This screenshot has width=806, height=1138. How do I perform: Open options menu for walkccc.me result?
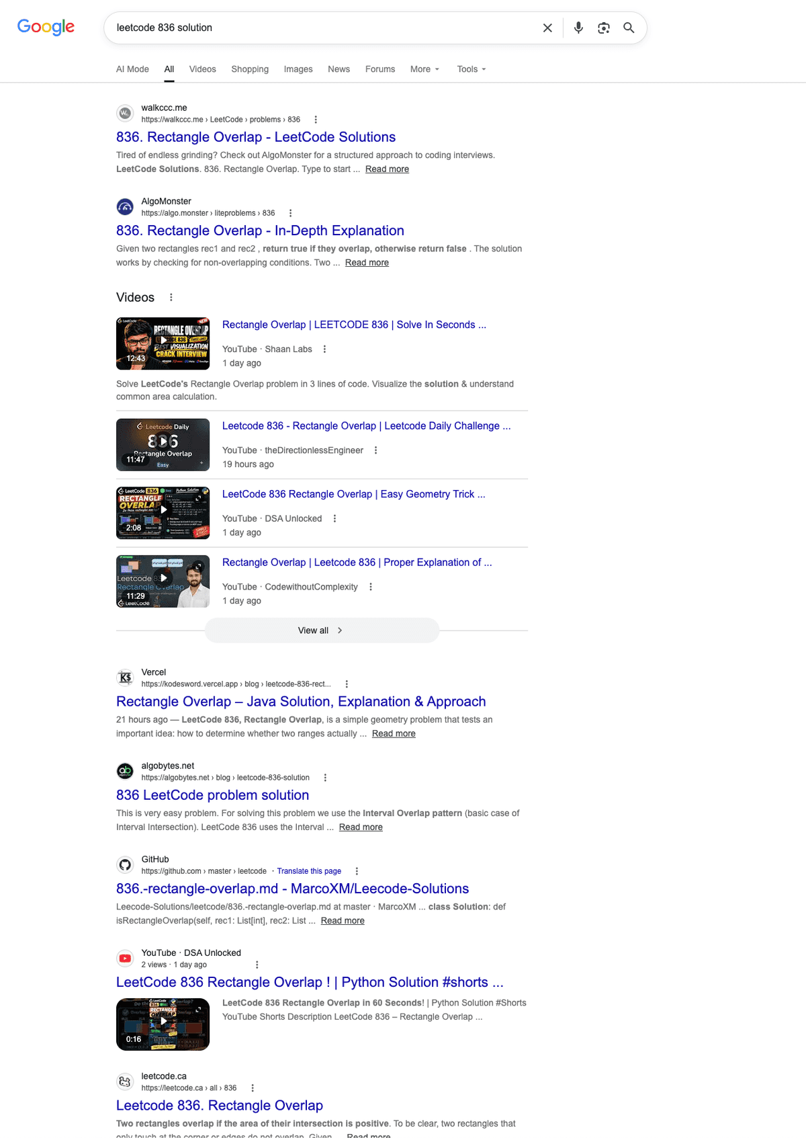tap(316, 120)
